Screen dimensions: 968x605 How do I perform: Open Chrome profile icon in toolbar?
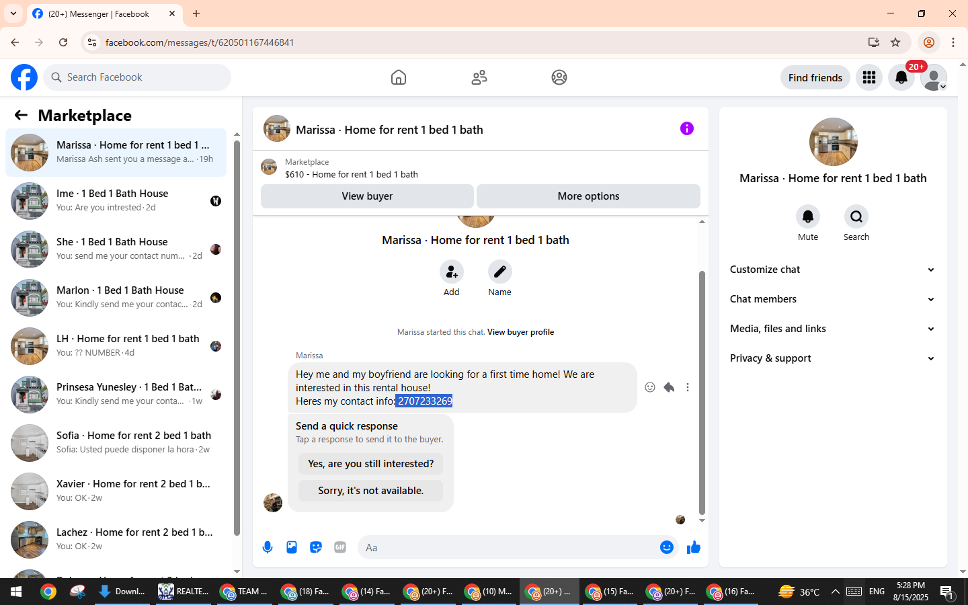pos(929,42)
